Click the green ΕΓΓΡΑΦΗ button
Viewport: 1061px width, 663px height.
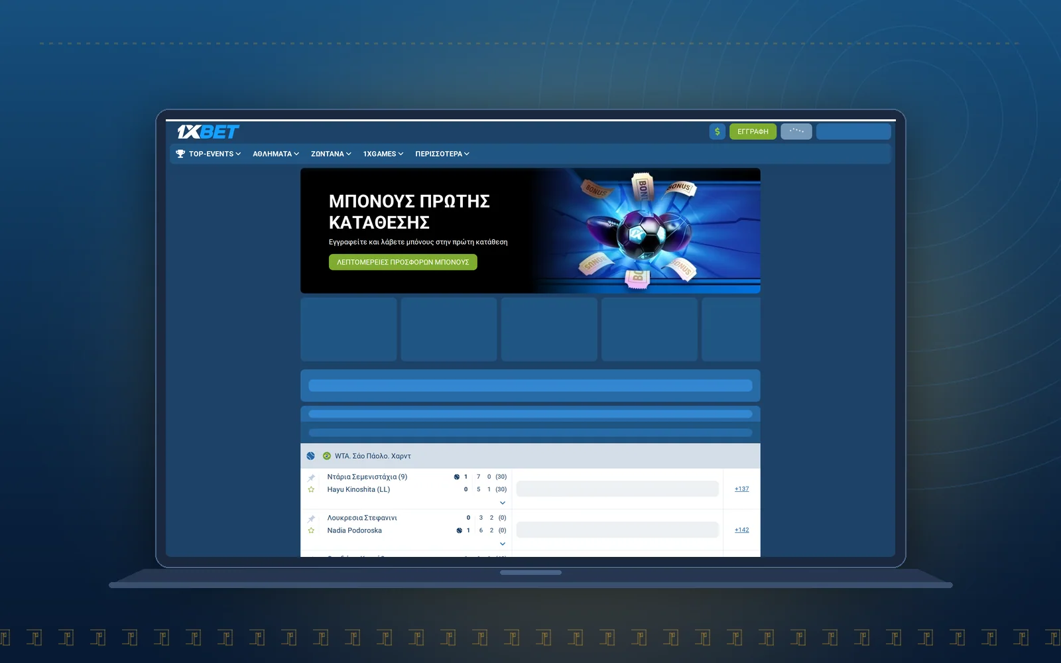click(x=753, y=131)
